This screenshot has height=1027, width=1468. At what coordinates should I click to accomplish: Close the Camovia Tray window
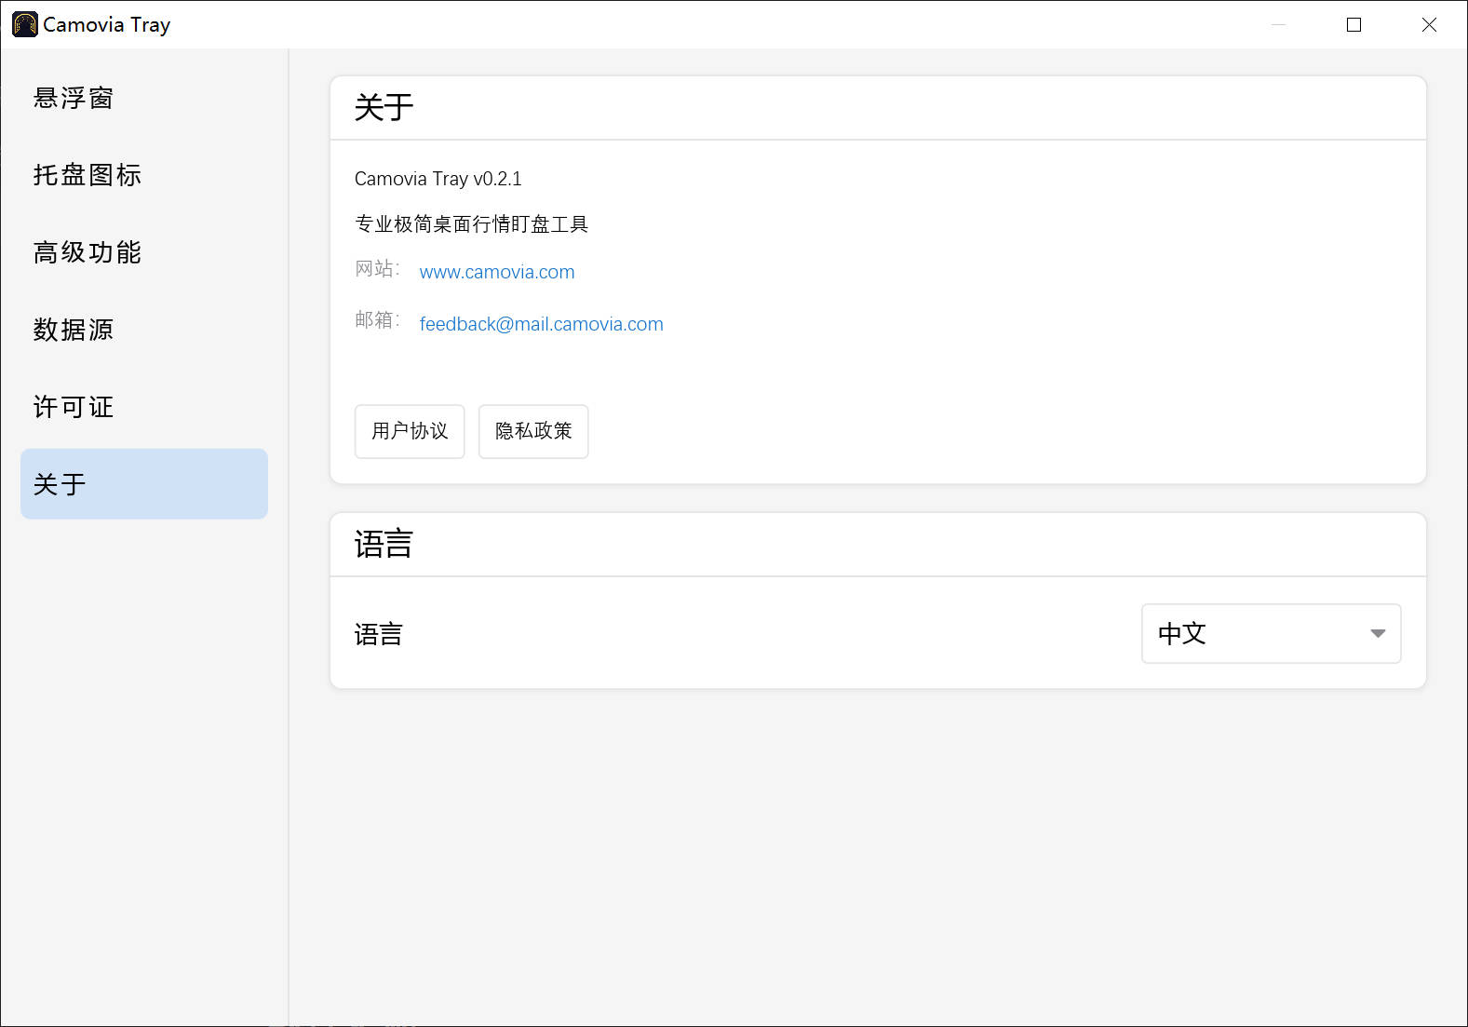[x=1429, y=24]
